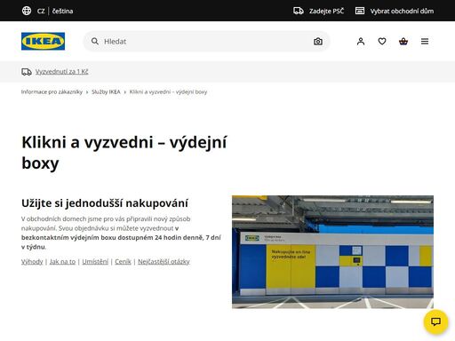Click the delivery truck icon in top bar
Screen dimensions: 455x341
pos(299,11)
